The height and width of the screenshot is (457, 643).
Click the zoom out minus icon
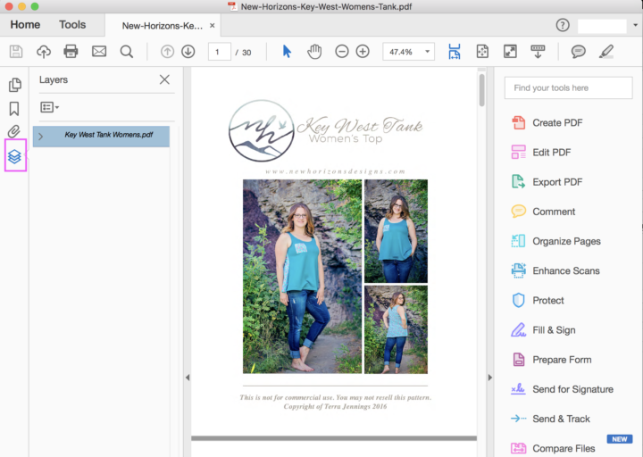[342, 51]
